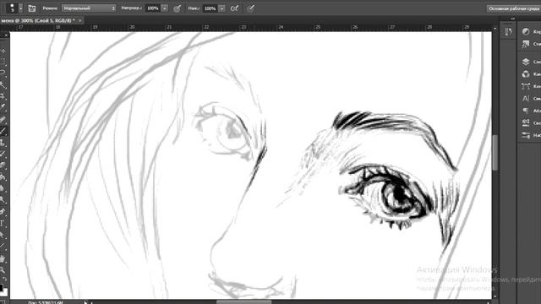Select the active Brush tool
This screenshot has width=541, height=304.
click(x=3, y=131)
